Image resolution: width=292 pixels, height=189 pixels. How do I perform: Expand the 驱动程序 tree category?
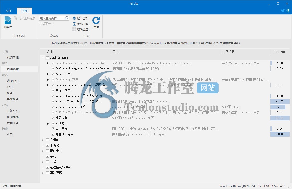pyautogui.click(x=42, y=173)
